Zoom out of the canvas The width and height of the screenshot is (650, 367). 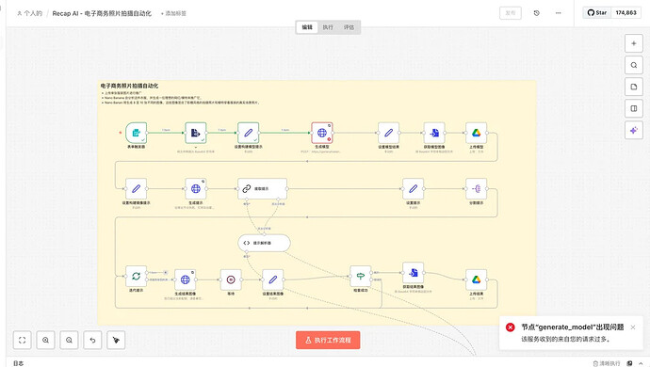point(69,340)
